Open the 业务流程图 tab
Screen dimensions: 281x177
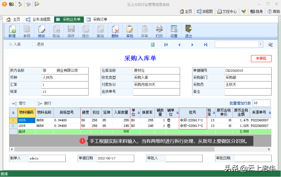pos(38,20)
